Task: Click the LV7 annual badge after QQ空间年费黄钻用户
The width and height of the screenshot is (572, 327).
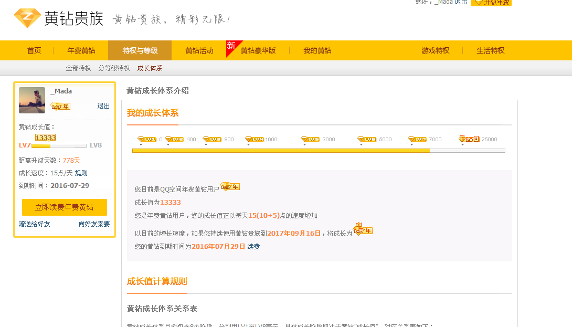Action: [x=230, y=187]
